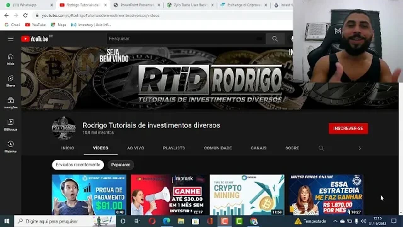This screenshot has height=227, width=403.
Task: Click the RTiD channel avatar
Action: point(64,128)
